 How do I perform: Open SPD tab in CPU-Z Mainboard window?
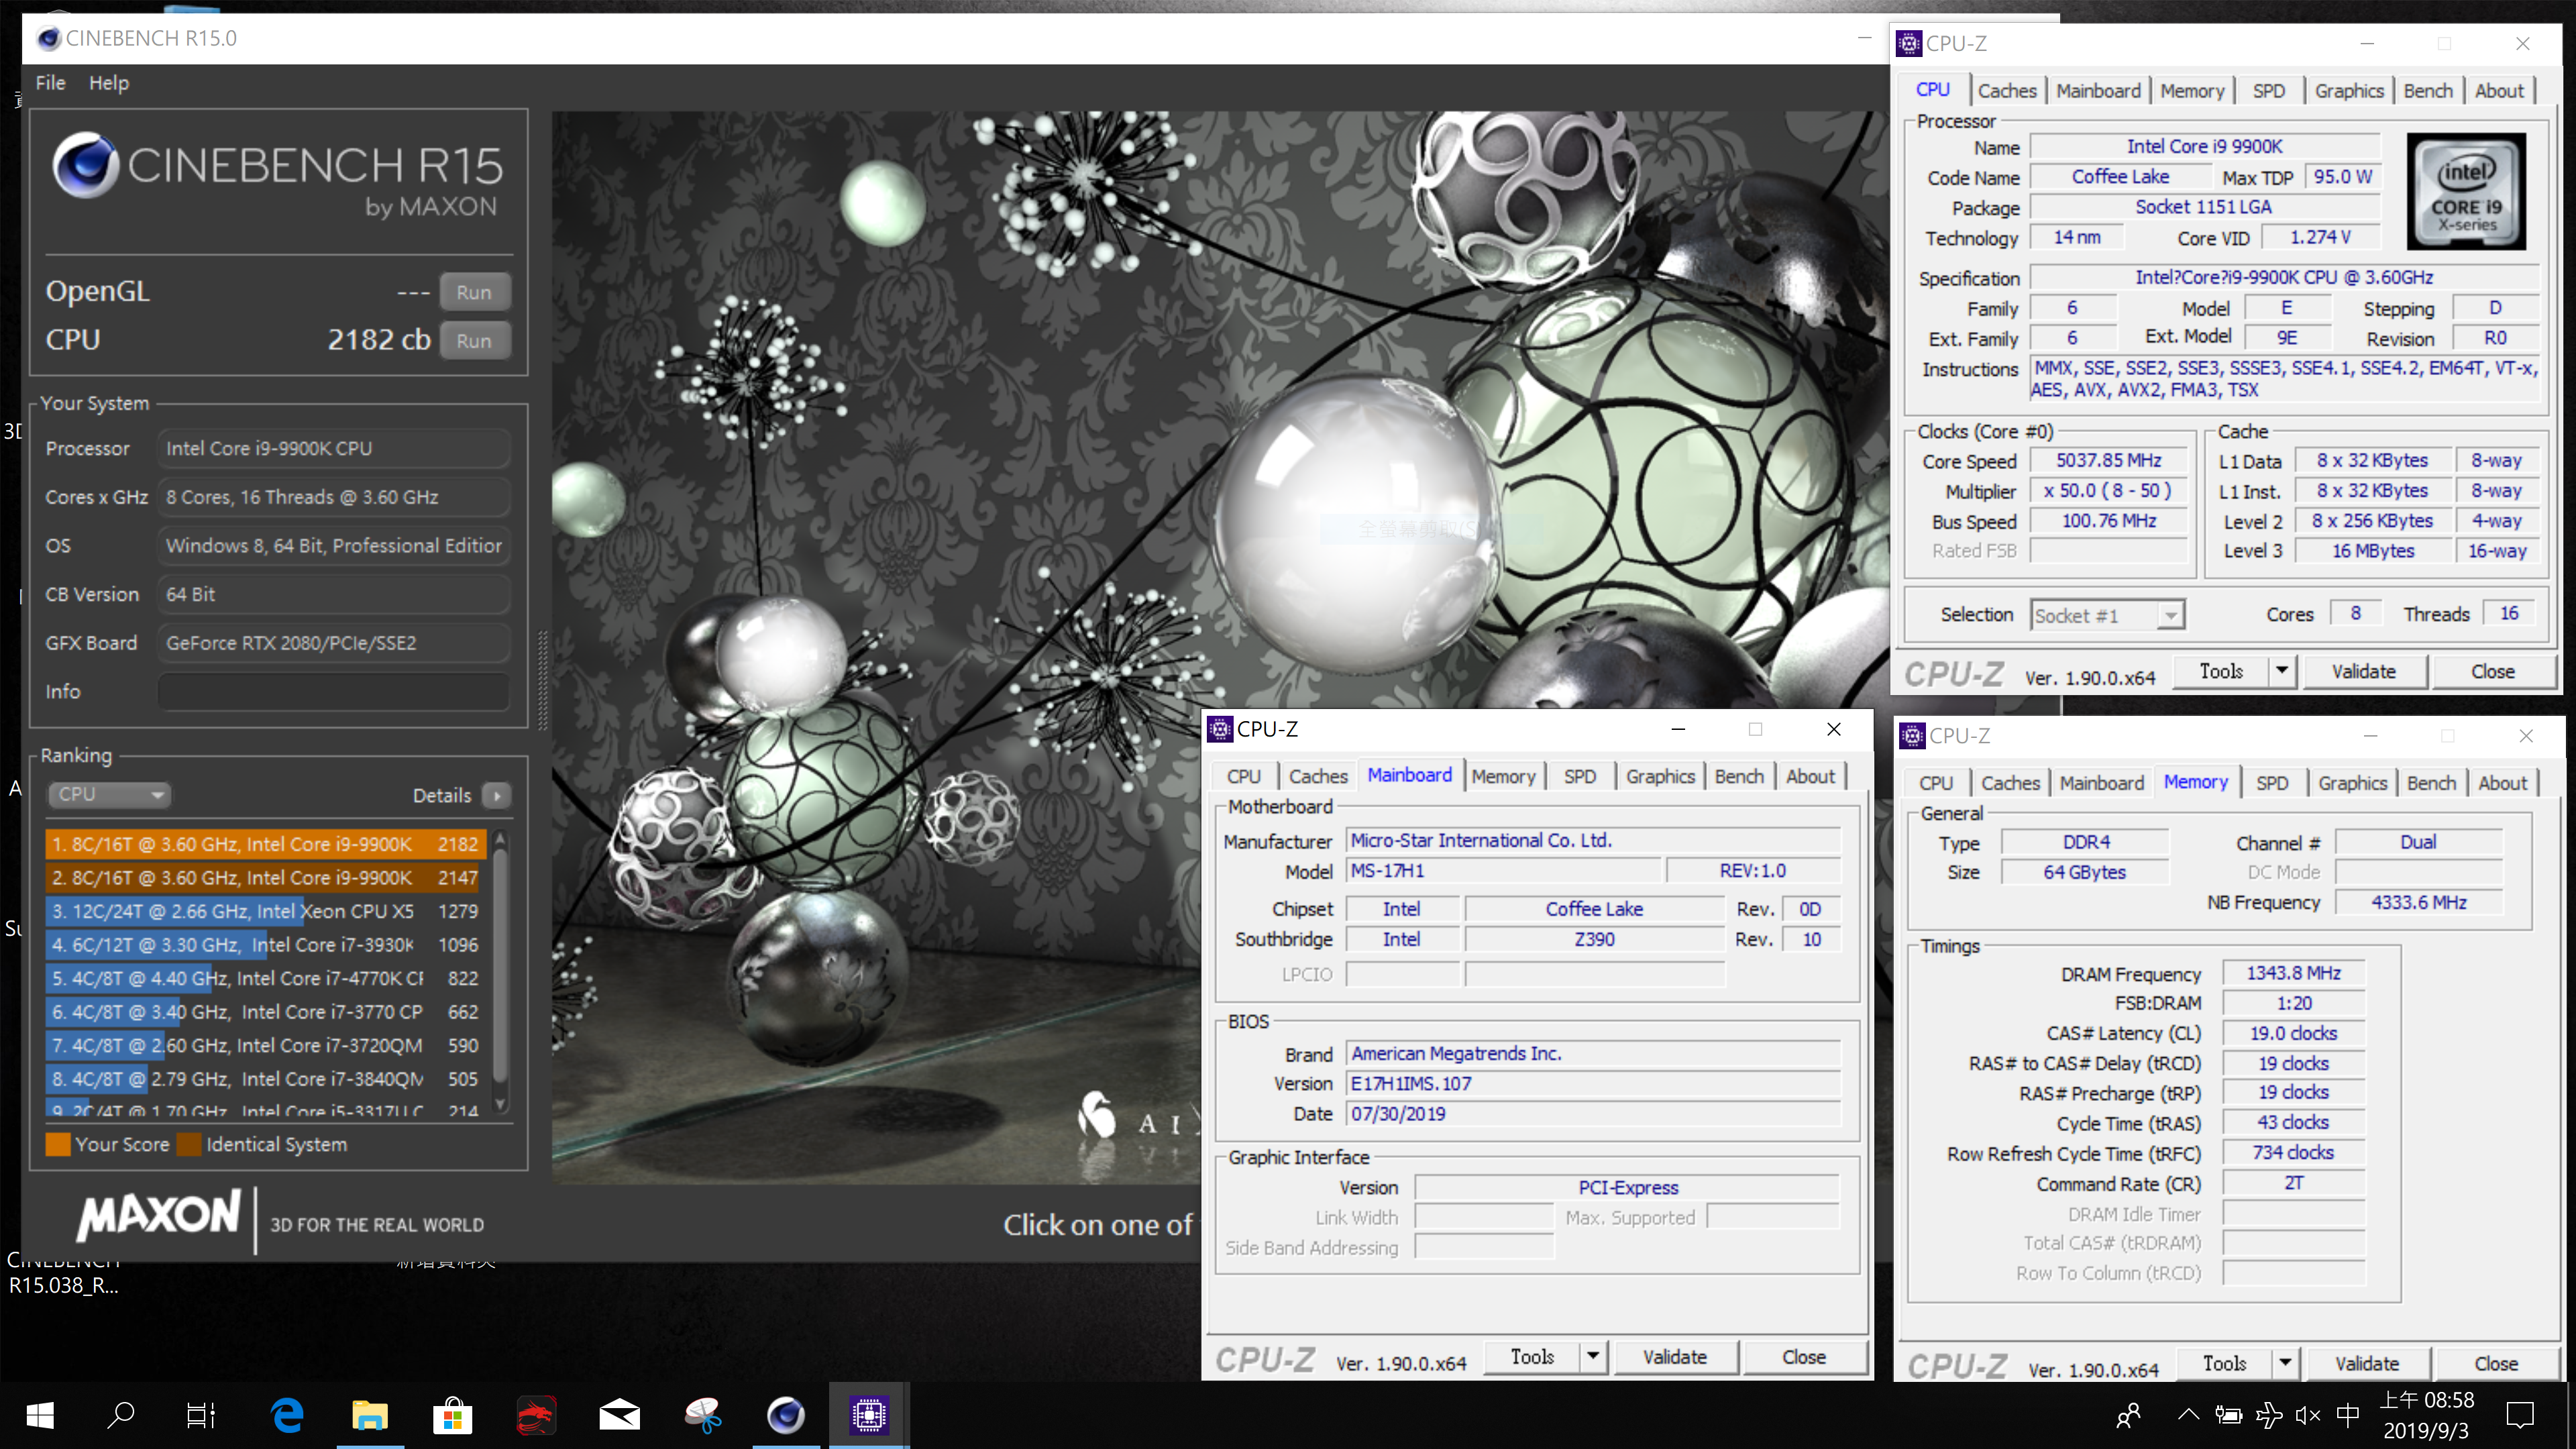click(x=1580, y=776)
